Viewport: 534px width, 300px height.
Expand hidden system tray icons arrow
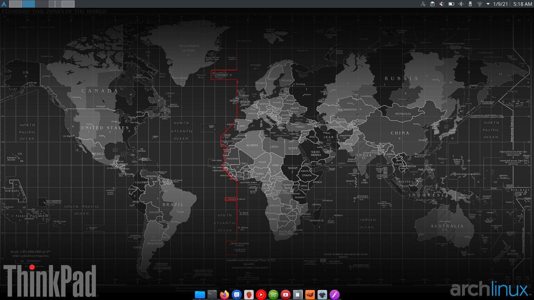488,4
